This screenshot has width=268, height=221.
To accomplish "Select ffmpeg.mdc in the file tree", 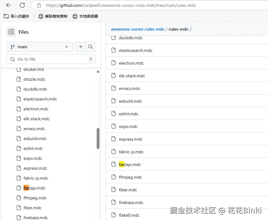I will pyautogui.click(x=35, y=198).
